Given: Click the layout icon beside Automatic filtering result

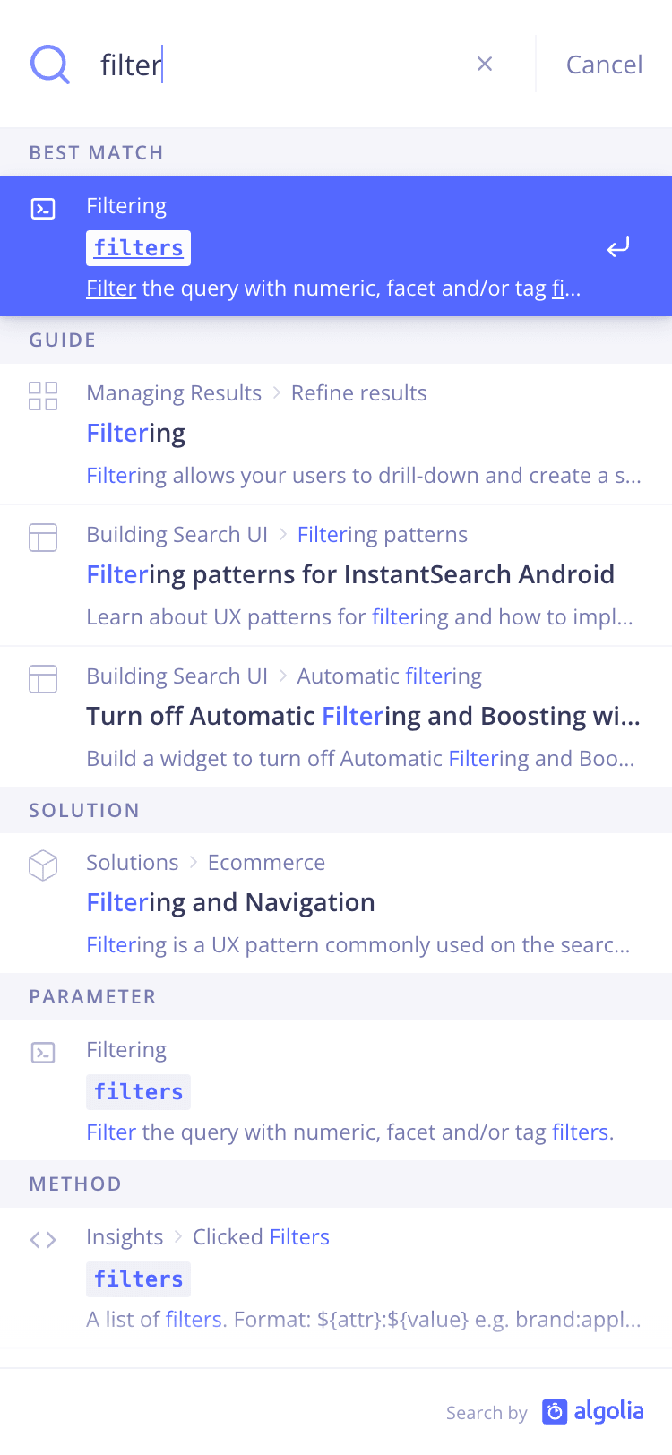Looking at the screenshot, I should [x=43, y=679].
